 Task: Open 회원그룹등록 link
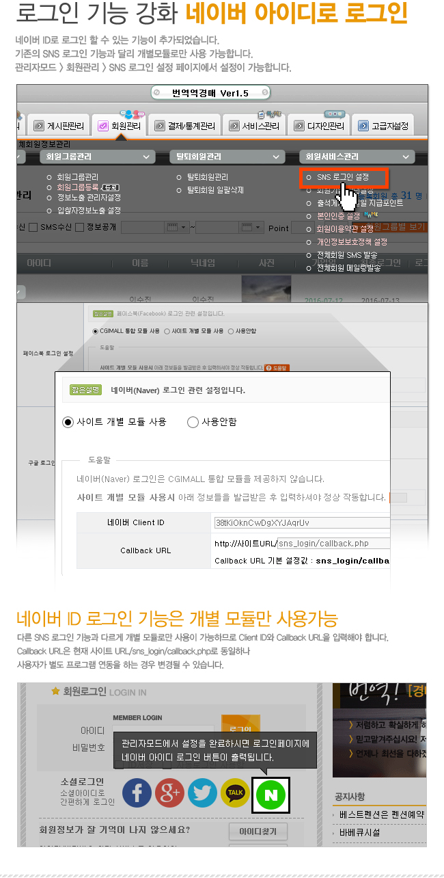(77, 187)
